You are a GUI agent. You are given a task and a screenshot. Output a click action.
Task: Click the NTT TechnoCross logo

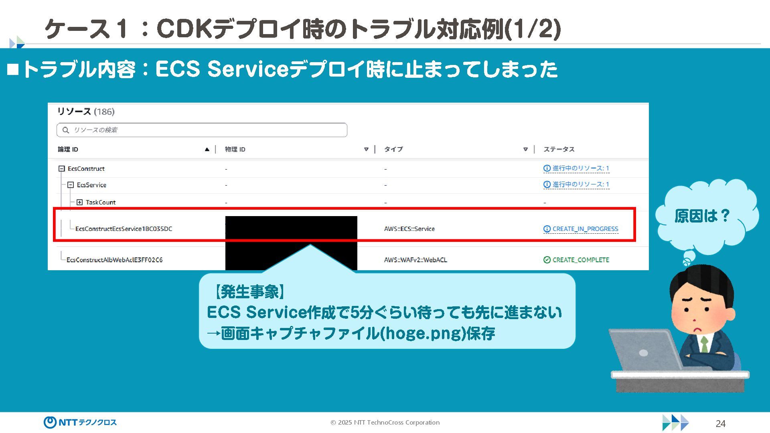point(80,422)
